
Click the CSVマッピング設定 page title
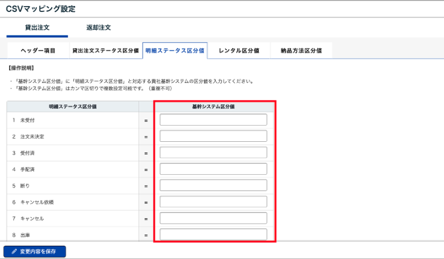(41, 9)
